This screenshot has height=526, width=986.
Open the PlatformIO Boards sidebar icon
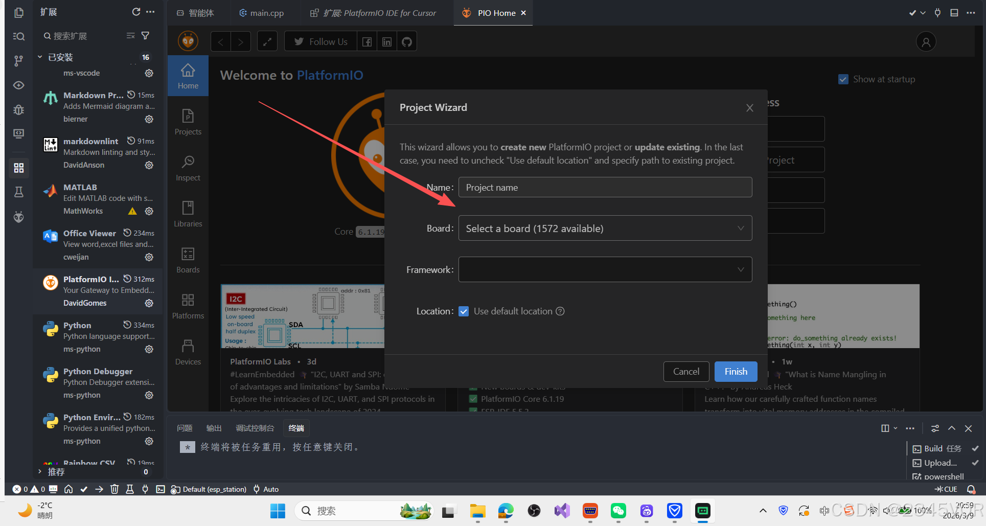pos(188,260)
